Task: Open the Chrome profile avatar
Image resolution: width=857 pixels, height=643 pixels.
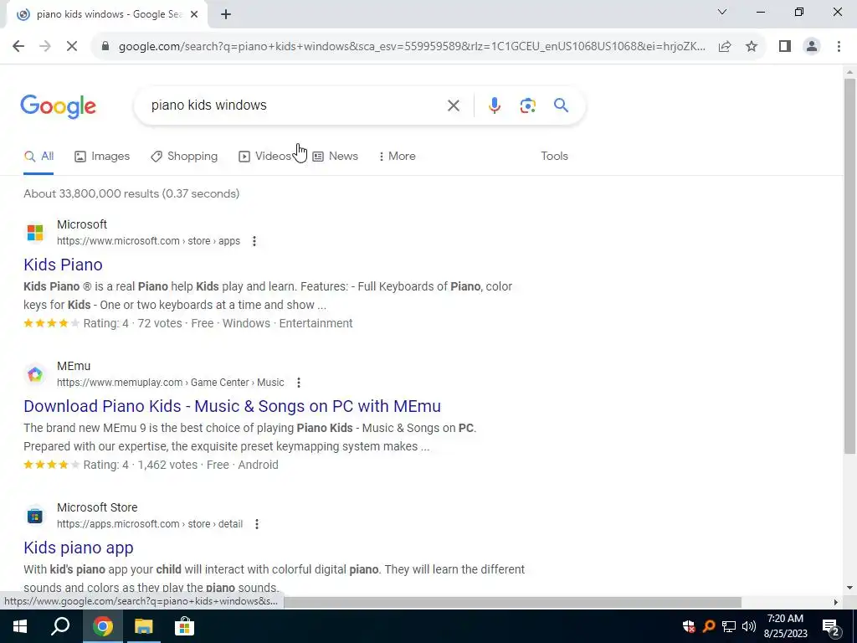Action: point(812,47)
